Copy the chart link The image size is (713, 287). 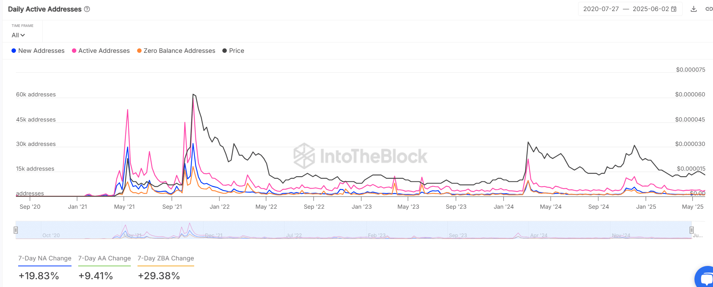(709, 9)
